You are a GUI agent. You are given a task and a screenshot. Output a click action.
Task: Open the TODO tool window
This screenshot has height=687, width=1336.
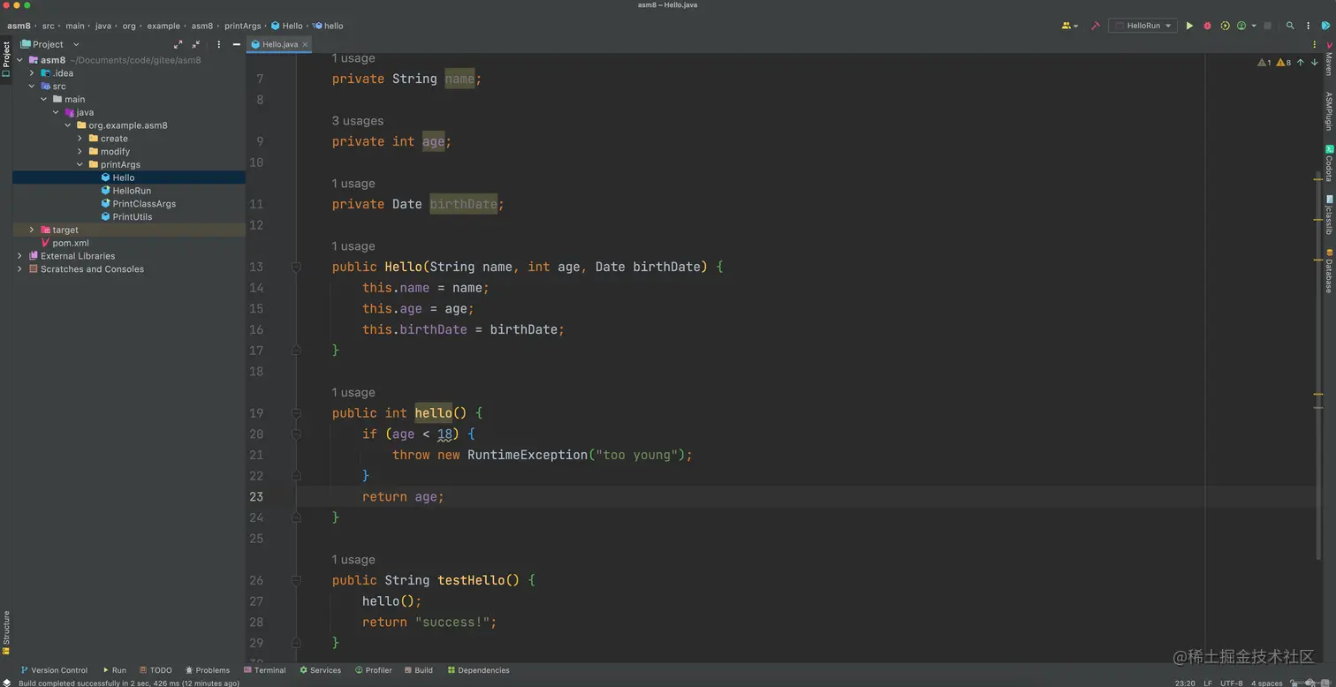coord(156,670)
